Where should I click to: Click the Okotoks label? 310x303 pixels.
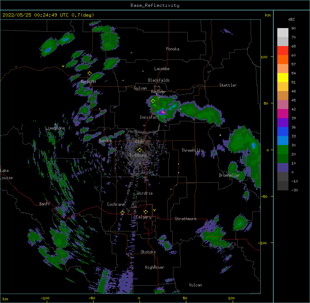pos(148,252)
